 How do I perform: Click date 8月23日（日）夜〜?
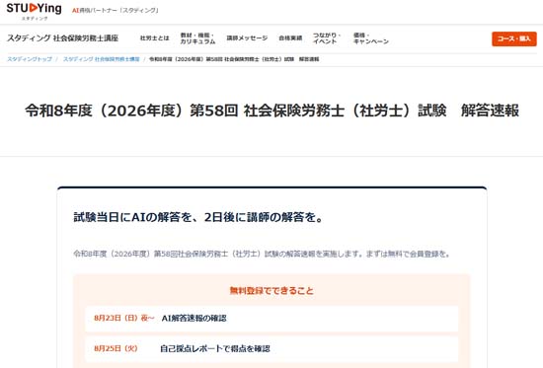pyautogui.click(x=124, y=318)
